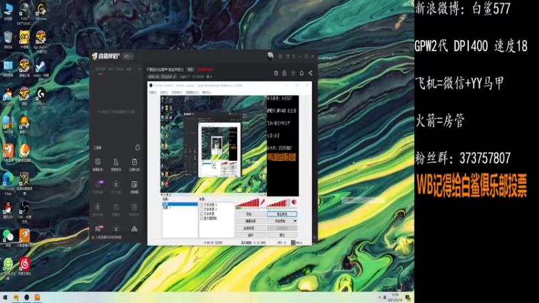Click the lock icon above the preview

tap(284, 73)
